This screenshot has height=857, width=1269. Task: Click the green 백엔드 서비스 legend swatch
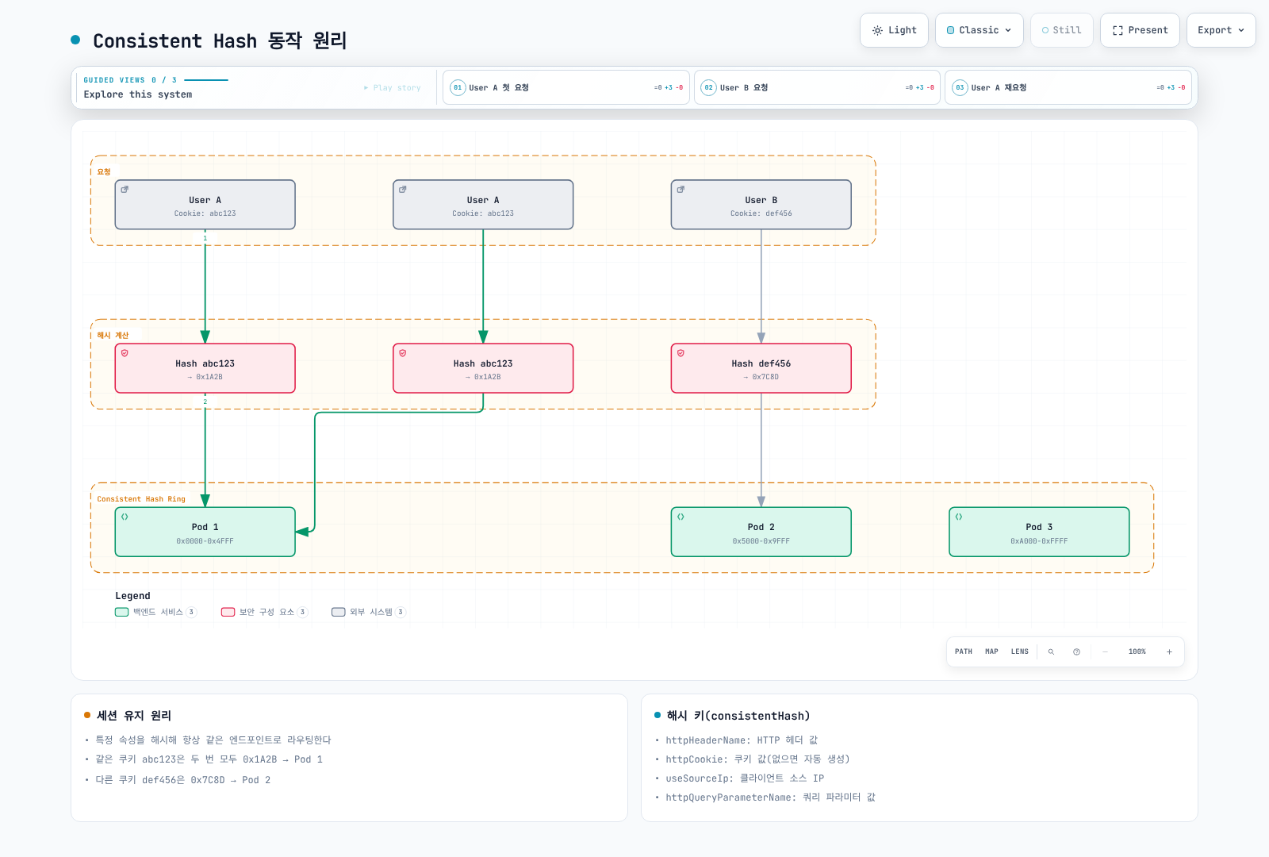point(121,612)
